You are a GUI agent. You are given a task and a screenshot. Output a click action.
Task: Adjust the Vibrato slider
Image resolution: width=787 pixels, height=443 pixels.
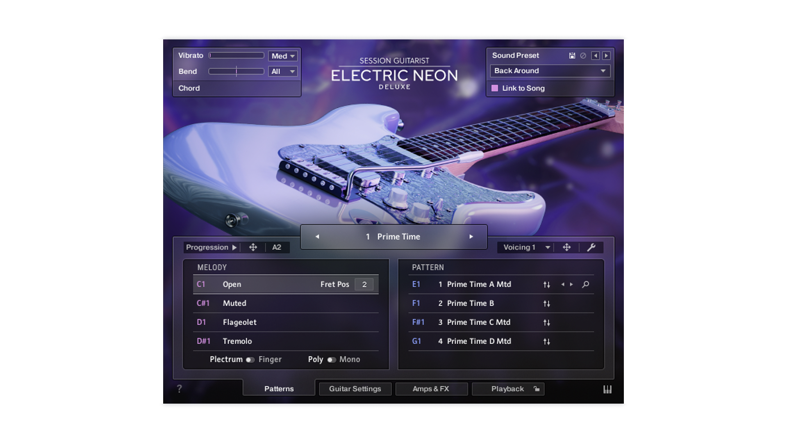point(237,55)
